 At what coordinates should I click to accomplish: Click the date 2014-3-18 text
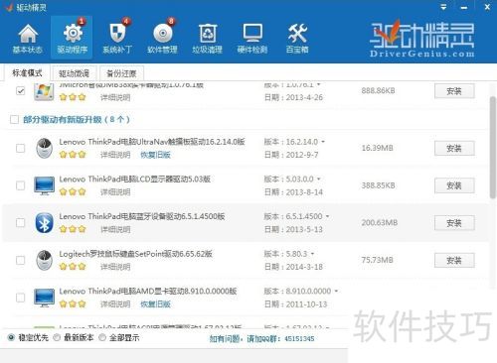coord(304,267)
